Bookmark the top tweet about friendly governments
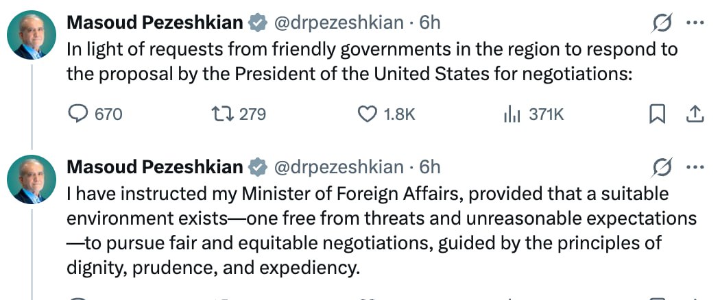 pyautogui.click(x=657, y=114)
